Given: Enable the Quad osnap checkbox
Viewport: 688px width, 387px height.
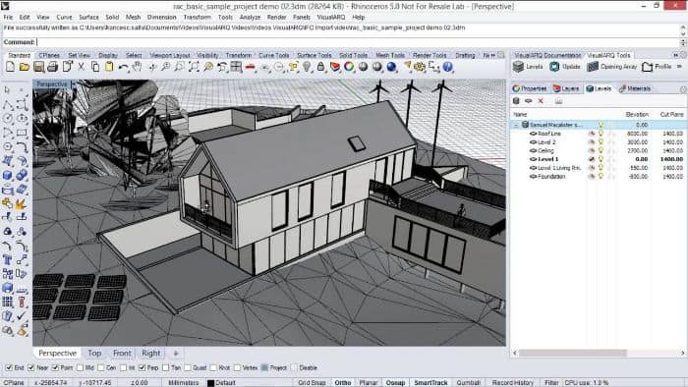Looking at the screenshot, I should (x=188, y=367).
